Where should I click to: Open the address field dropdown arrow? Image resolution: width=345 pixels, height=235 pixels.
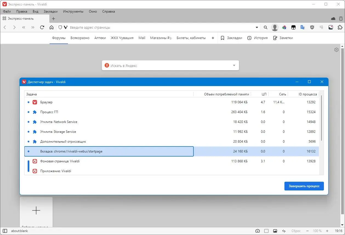point(257,27)
